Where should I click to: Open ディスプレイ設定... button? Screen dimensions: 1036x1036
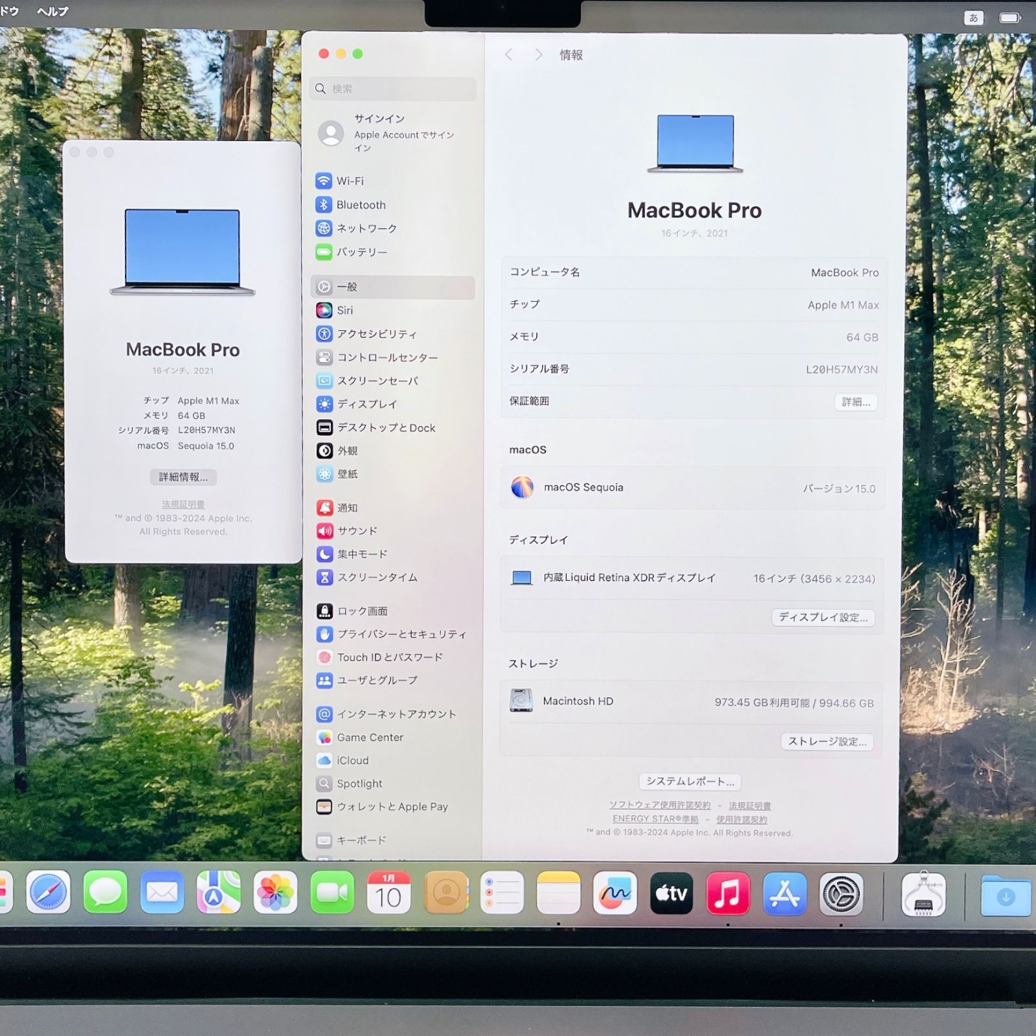coord(823,617)
